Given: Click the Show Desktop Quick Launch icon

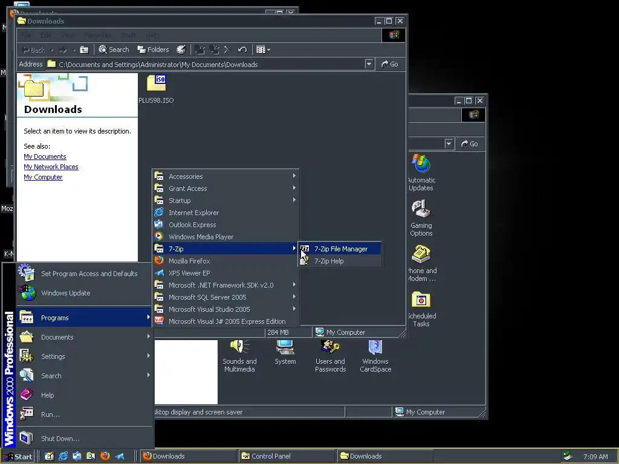Looking at the screenshot, I should pyautogui.click(x=50, y=456).
